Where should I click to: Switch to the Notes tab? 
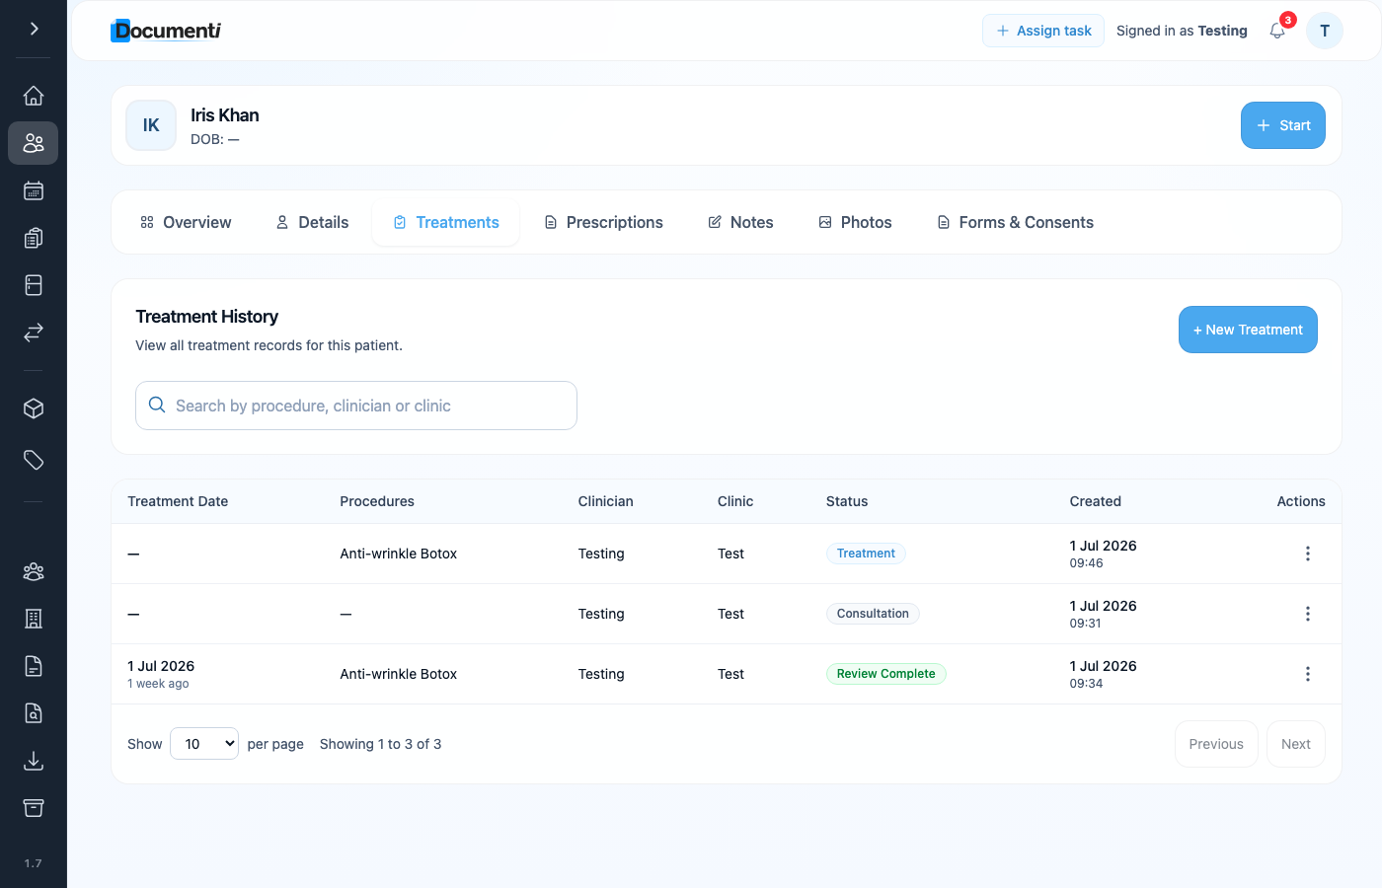click(x=740, y=222)
